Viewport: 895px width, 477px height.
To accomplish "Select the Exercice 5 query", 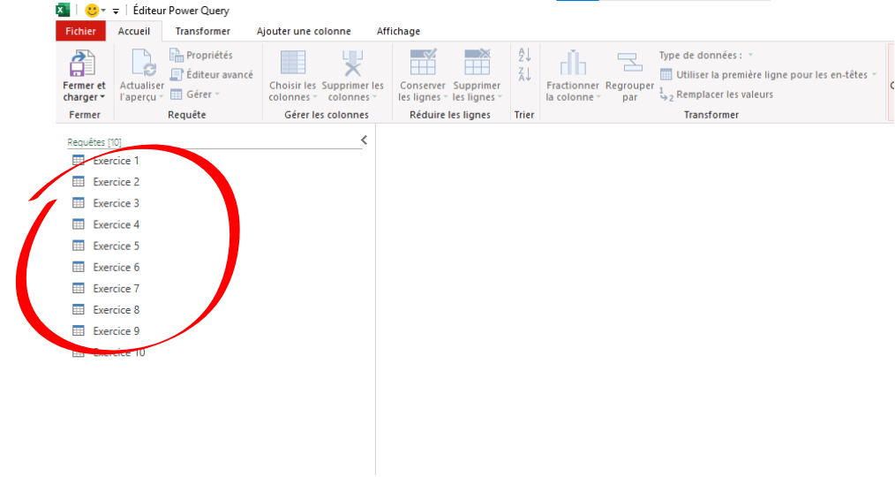I will tap(116, 246).
